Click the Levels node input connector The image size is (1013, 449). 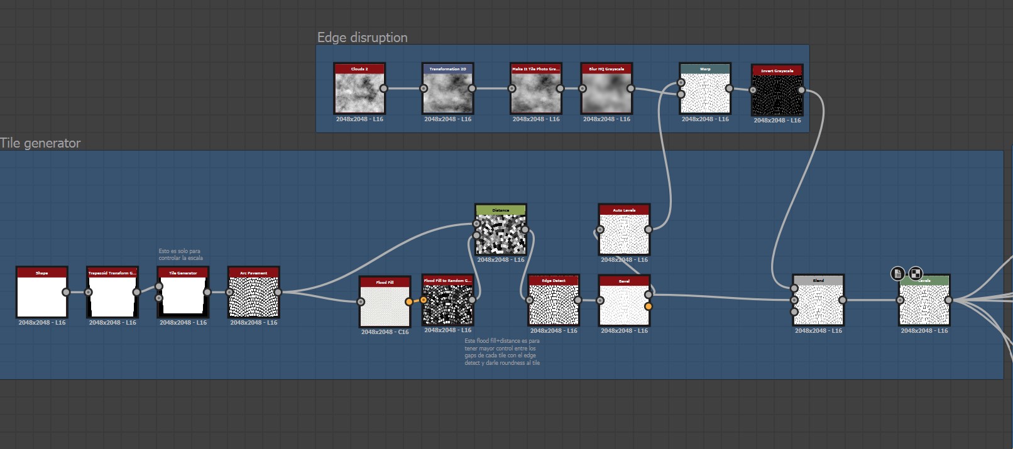900,300
